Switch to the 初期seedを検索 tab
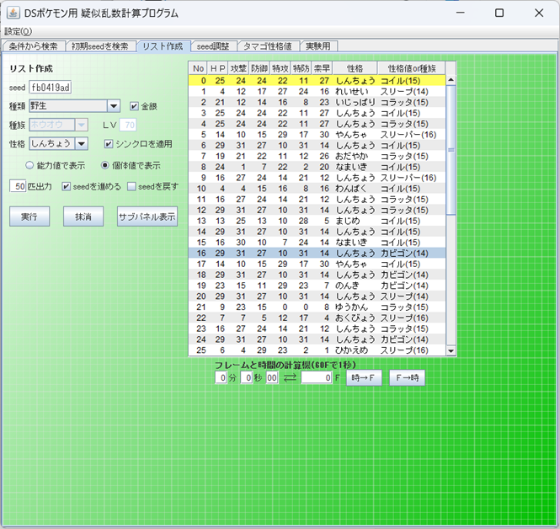560x529 pixels. point(100,46)
